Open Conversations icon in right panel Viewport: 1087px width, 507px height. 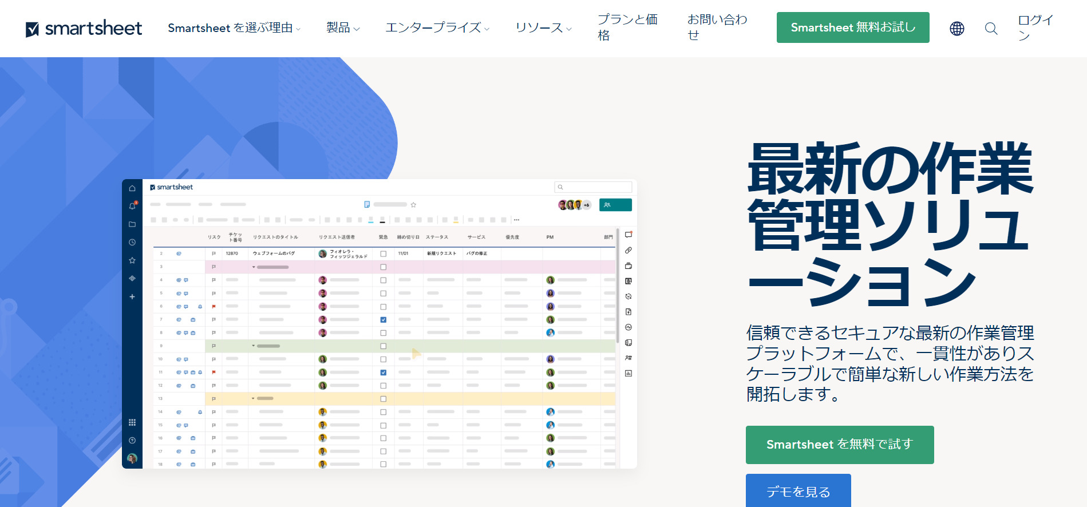[629, 235]
